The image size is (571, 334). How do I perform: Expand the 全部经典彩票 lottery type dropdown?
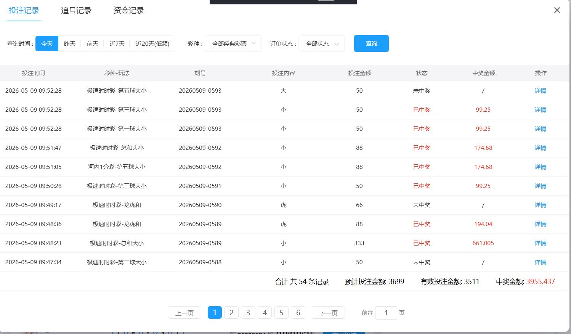point(233,43)
